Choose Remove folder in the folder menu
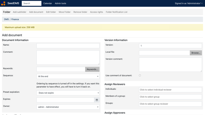The width and height of the screenshot is (205, 115). (x=80, y=12)
